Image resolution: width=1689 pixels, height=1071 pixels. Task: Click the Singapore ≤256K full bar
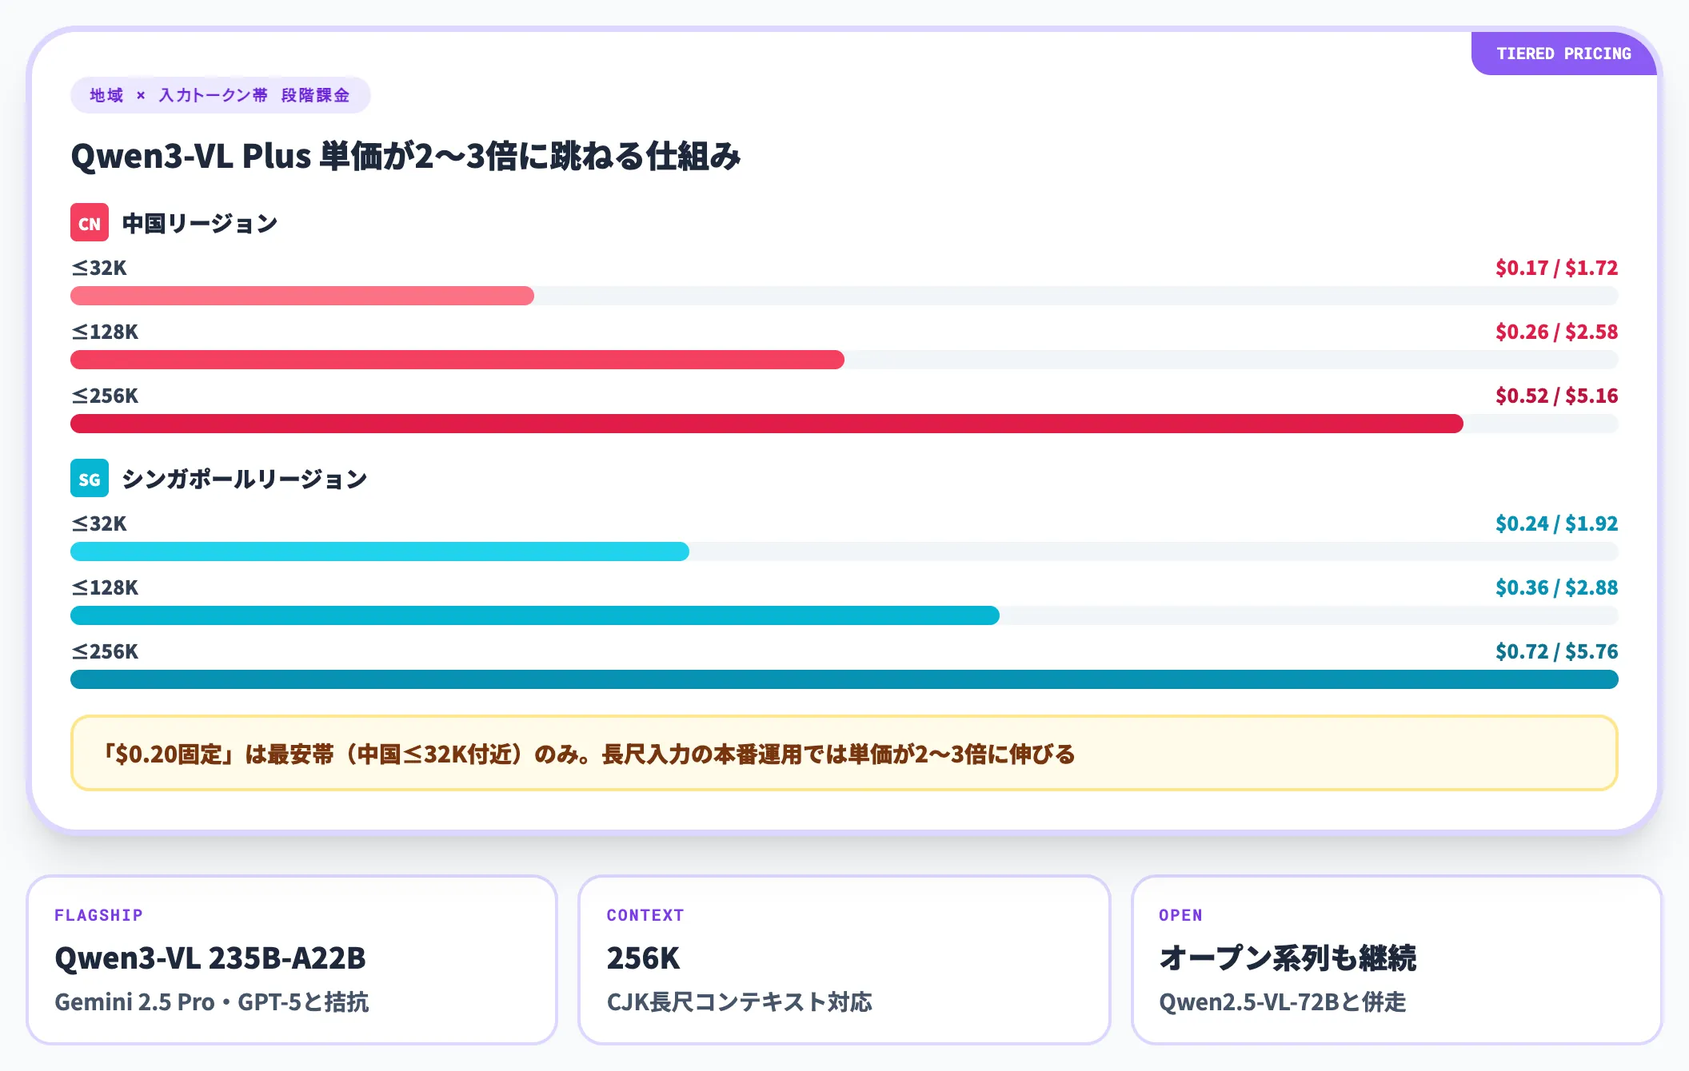tap(844, 679)
